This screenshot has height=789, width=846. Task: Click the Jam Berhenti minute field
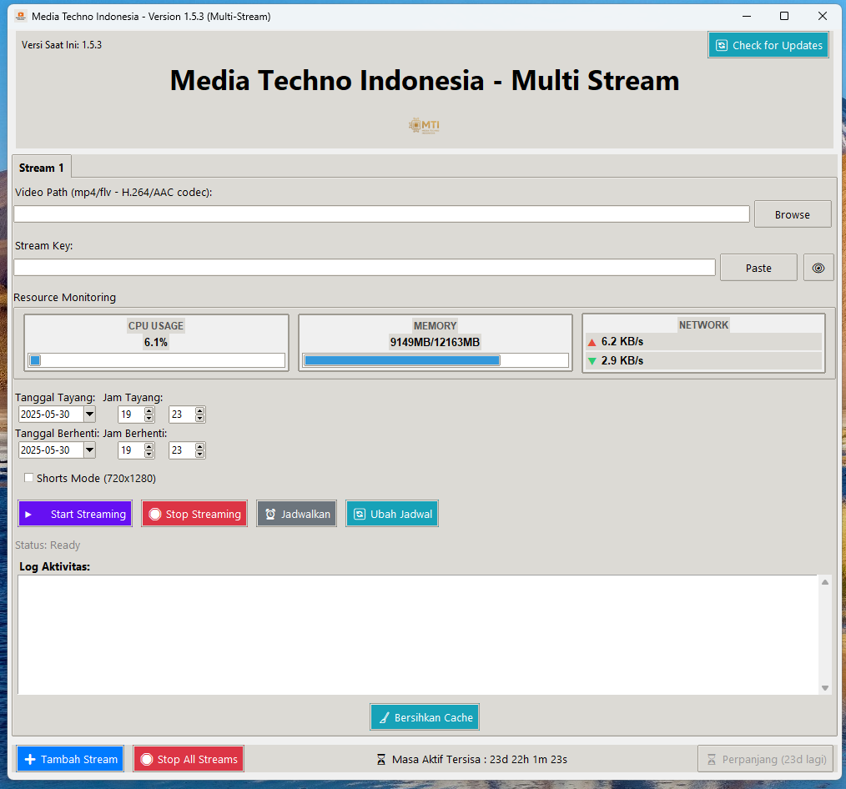click(182, 450)
